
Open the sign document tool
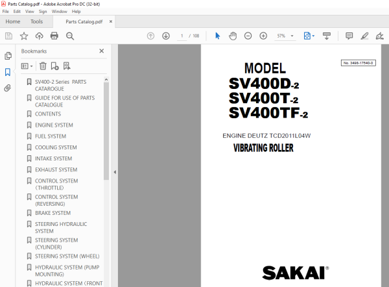tap(379, 36)
